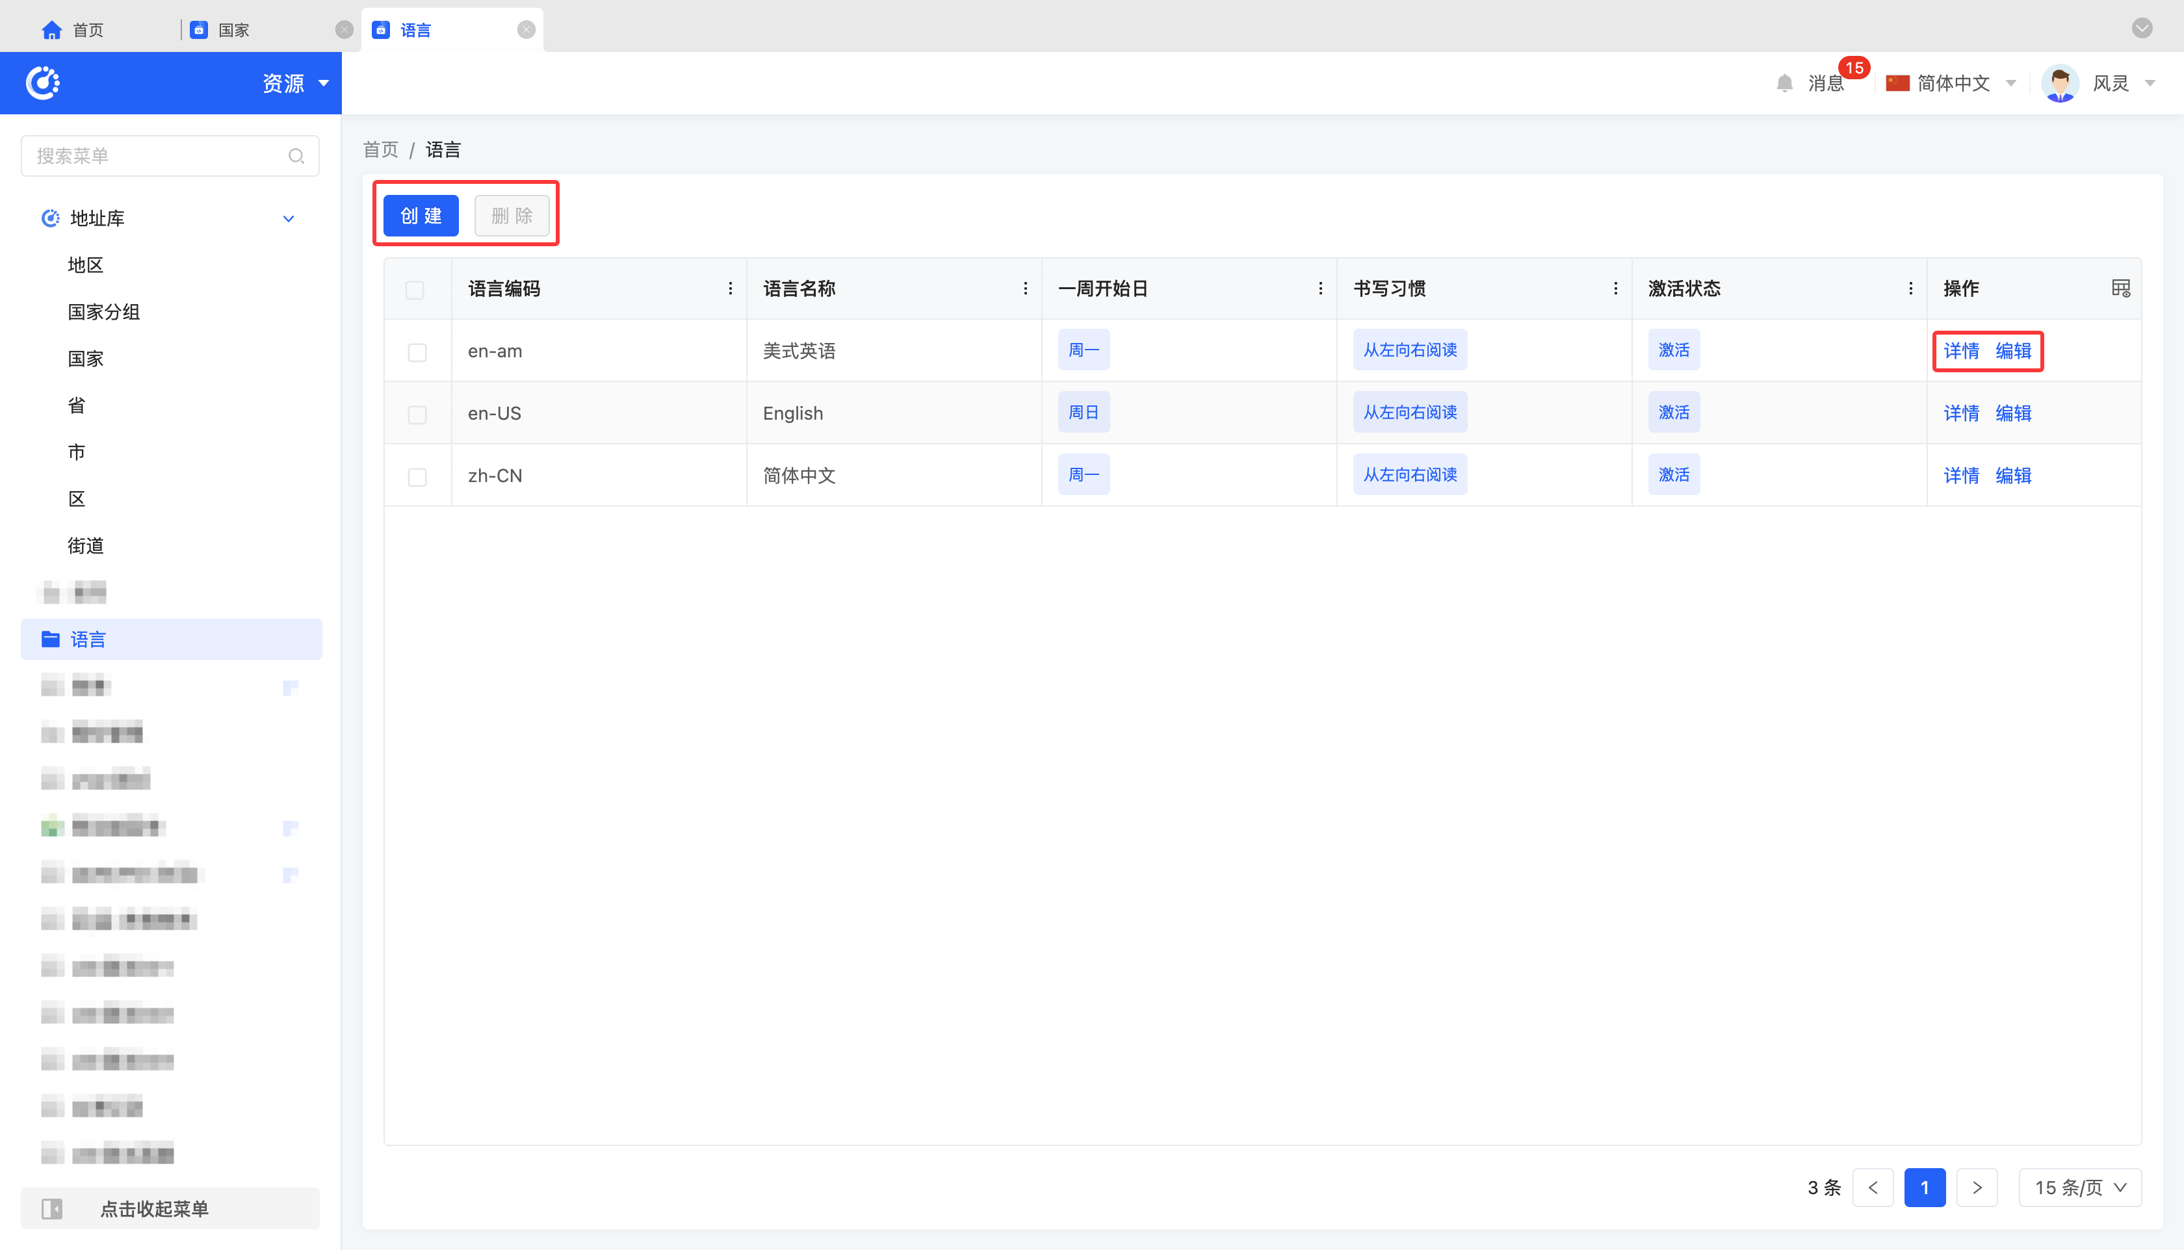Click the 搜索菜单 search field
Viewport: 2184px width, 1250px height.
(155, 156)
